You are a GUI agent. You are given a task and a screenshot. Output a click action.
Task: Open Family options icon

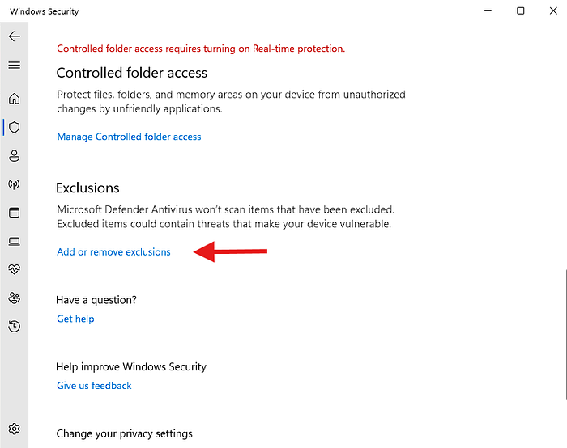[x=14, y=298]
